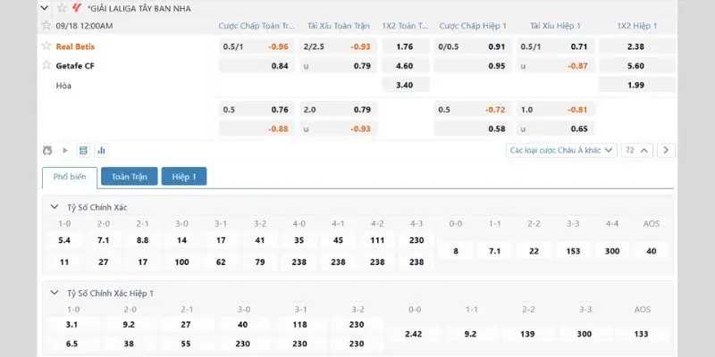Image resolution: width=715 pixels, height=357 pixels.
Task: Collapse the La Liga league section
Action: pos(44,8)
